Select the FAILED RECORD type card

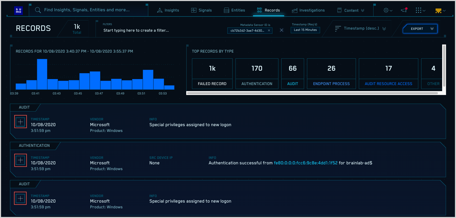point(212,74)
